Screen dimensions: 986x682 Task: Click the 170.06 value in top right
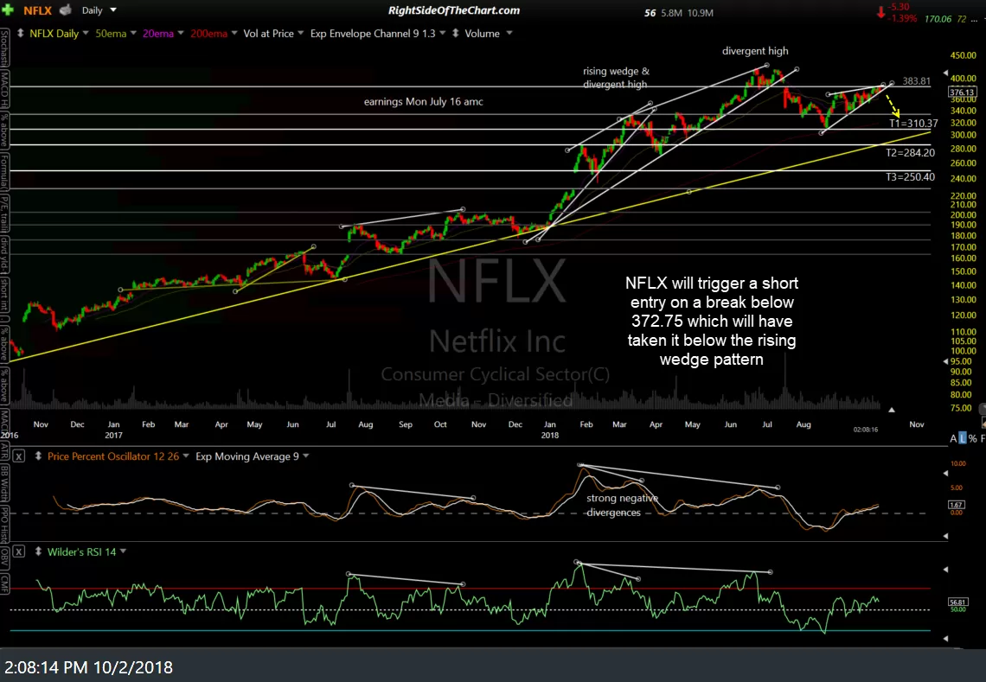(x=938, y=20)
